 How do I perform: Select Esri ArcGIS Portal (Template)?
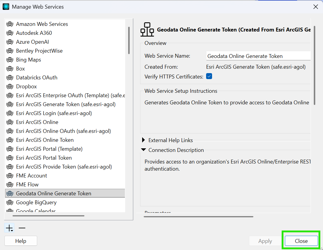[65, 149]
